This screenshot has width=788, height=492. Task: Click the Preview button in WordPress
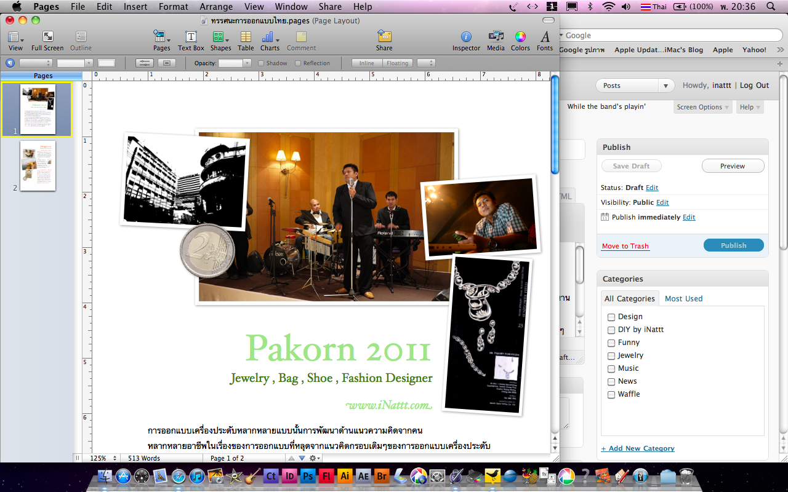[x=733, y=166]
